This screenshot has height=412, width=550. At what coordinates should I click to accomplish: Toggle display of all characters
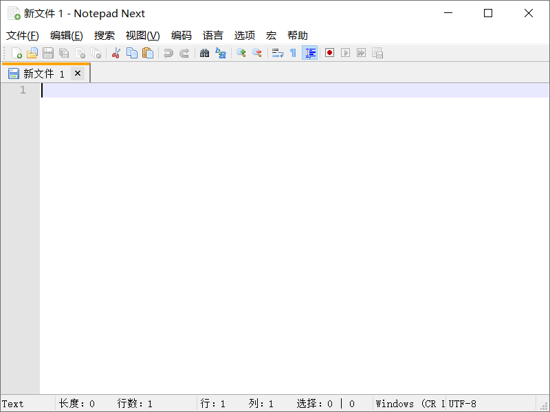[293, 53]
